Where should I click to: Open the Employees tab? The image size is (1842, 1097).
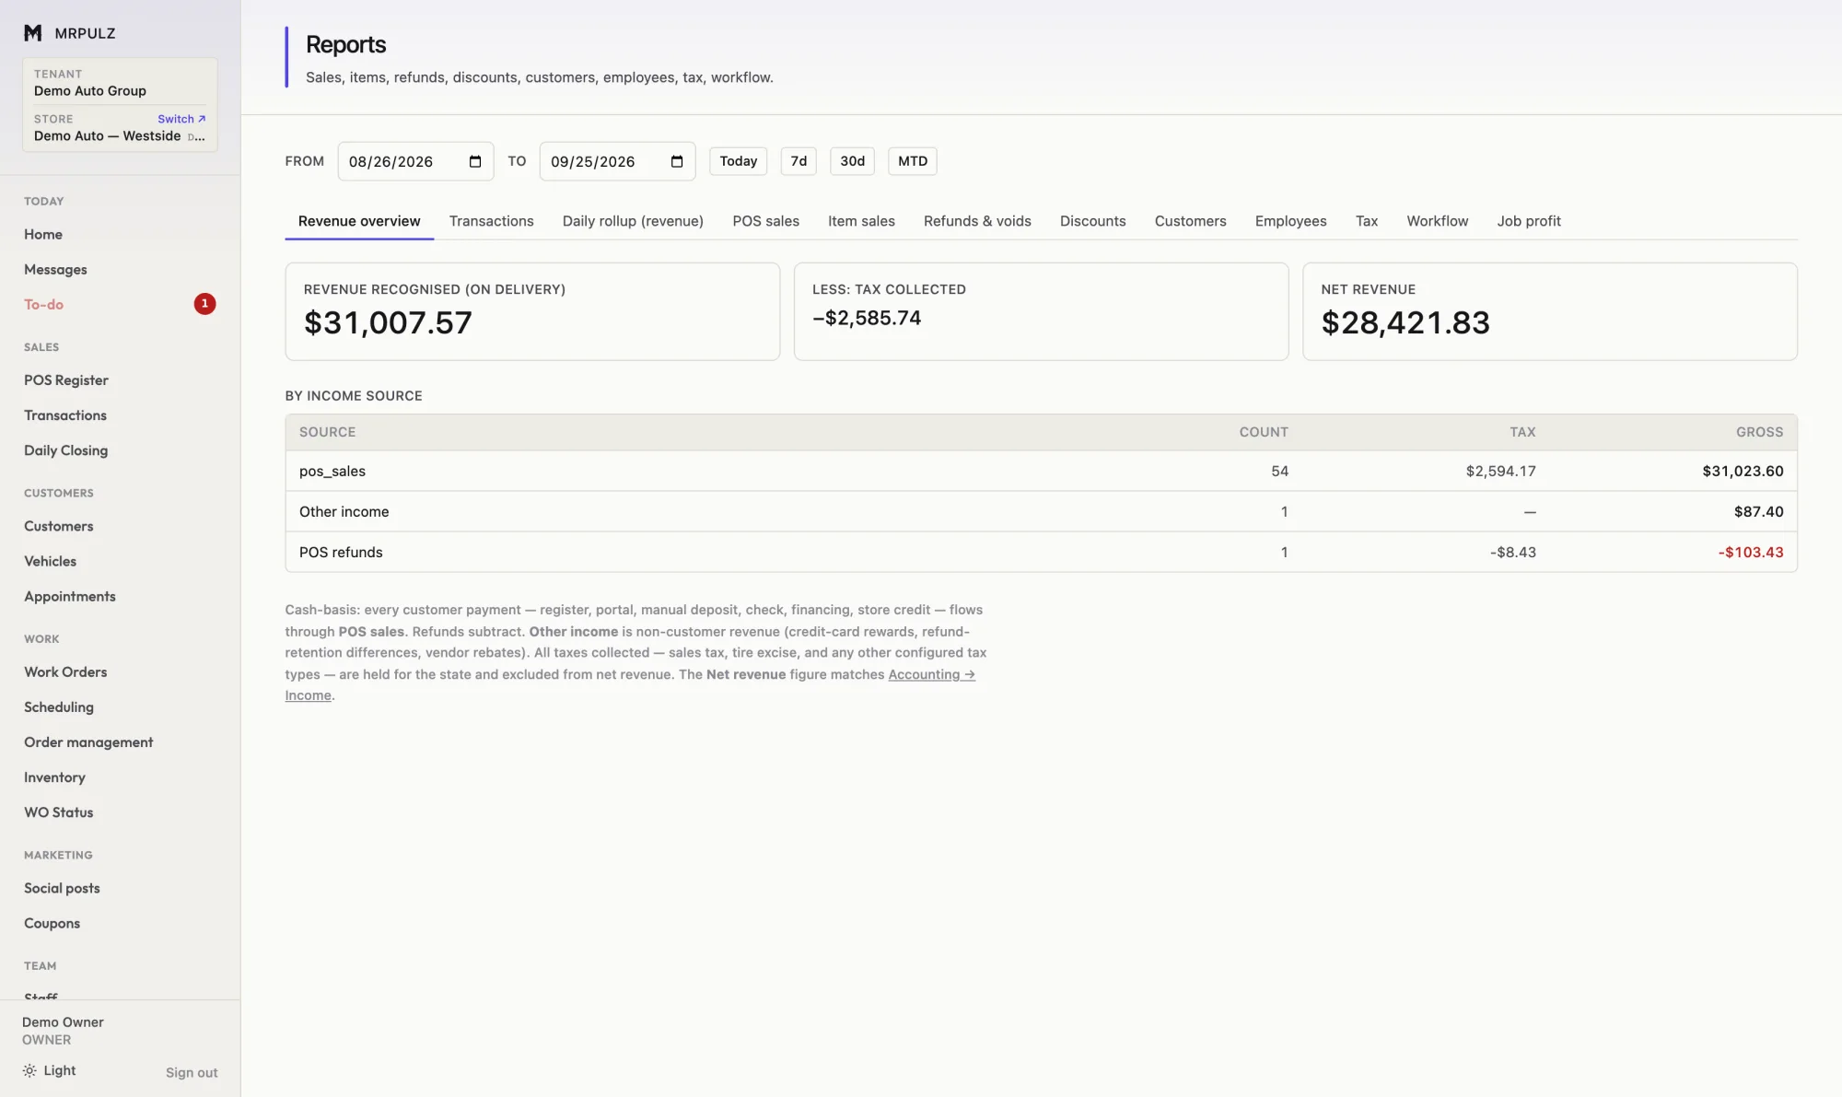tap(1290, 221)
